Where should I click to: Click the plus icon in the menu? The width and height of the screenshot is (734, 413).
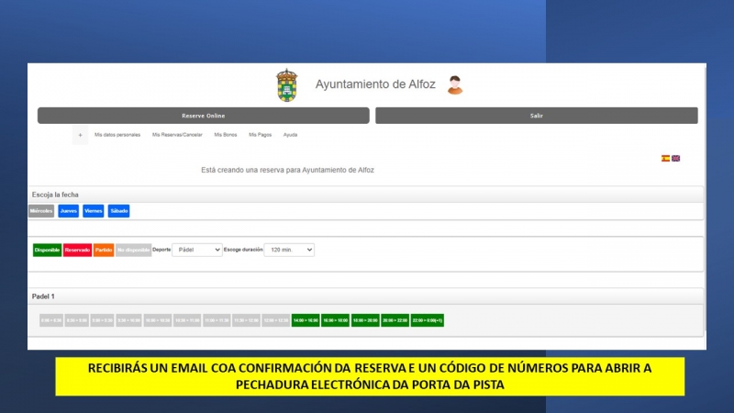pos(80,135)
